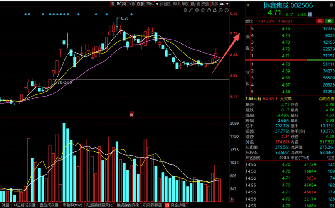Click the blue 陆 badge next to -3.48%

[310, 14]
